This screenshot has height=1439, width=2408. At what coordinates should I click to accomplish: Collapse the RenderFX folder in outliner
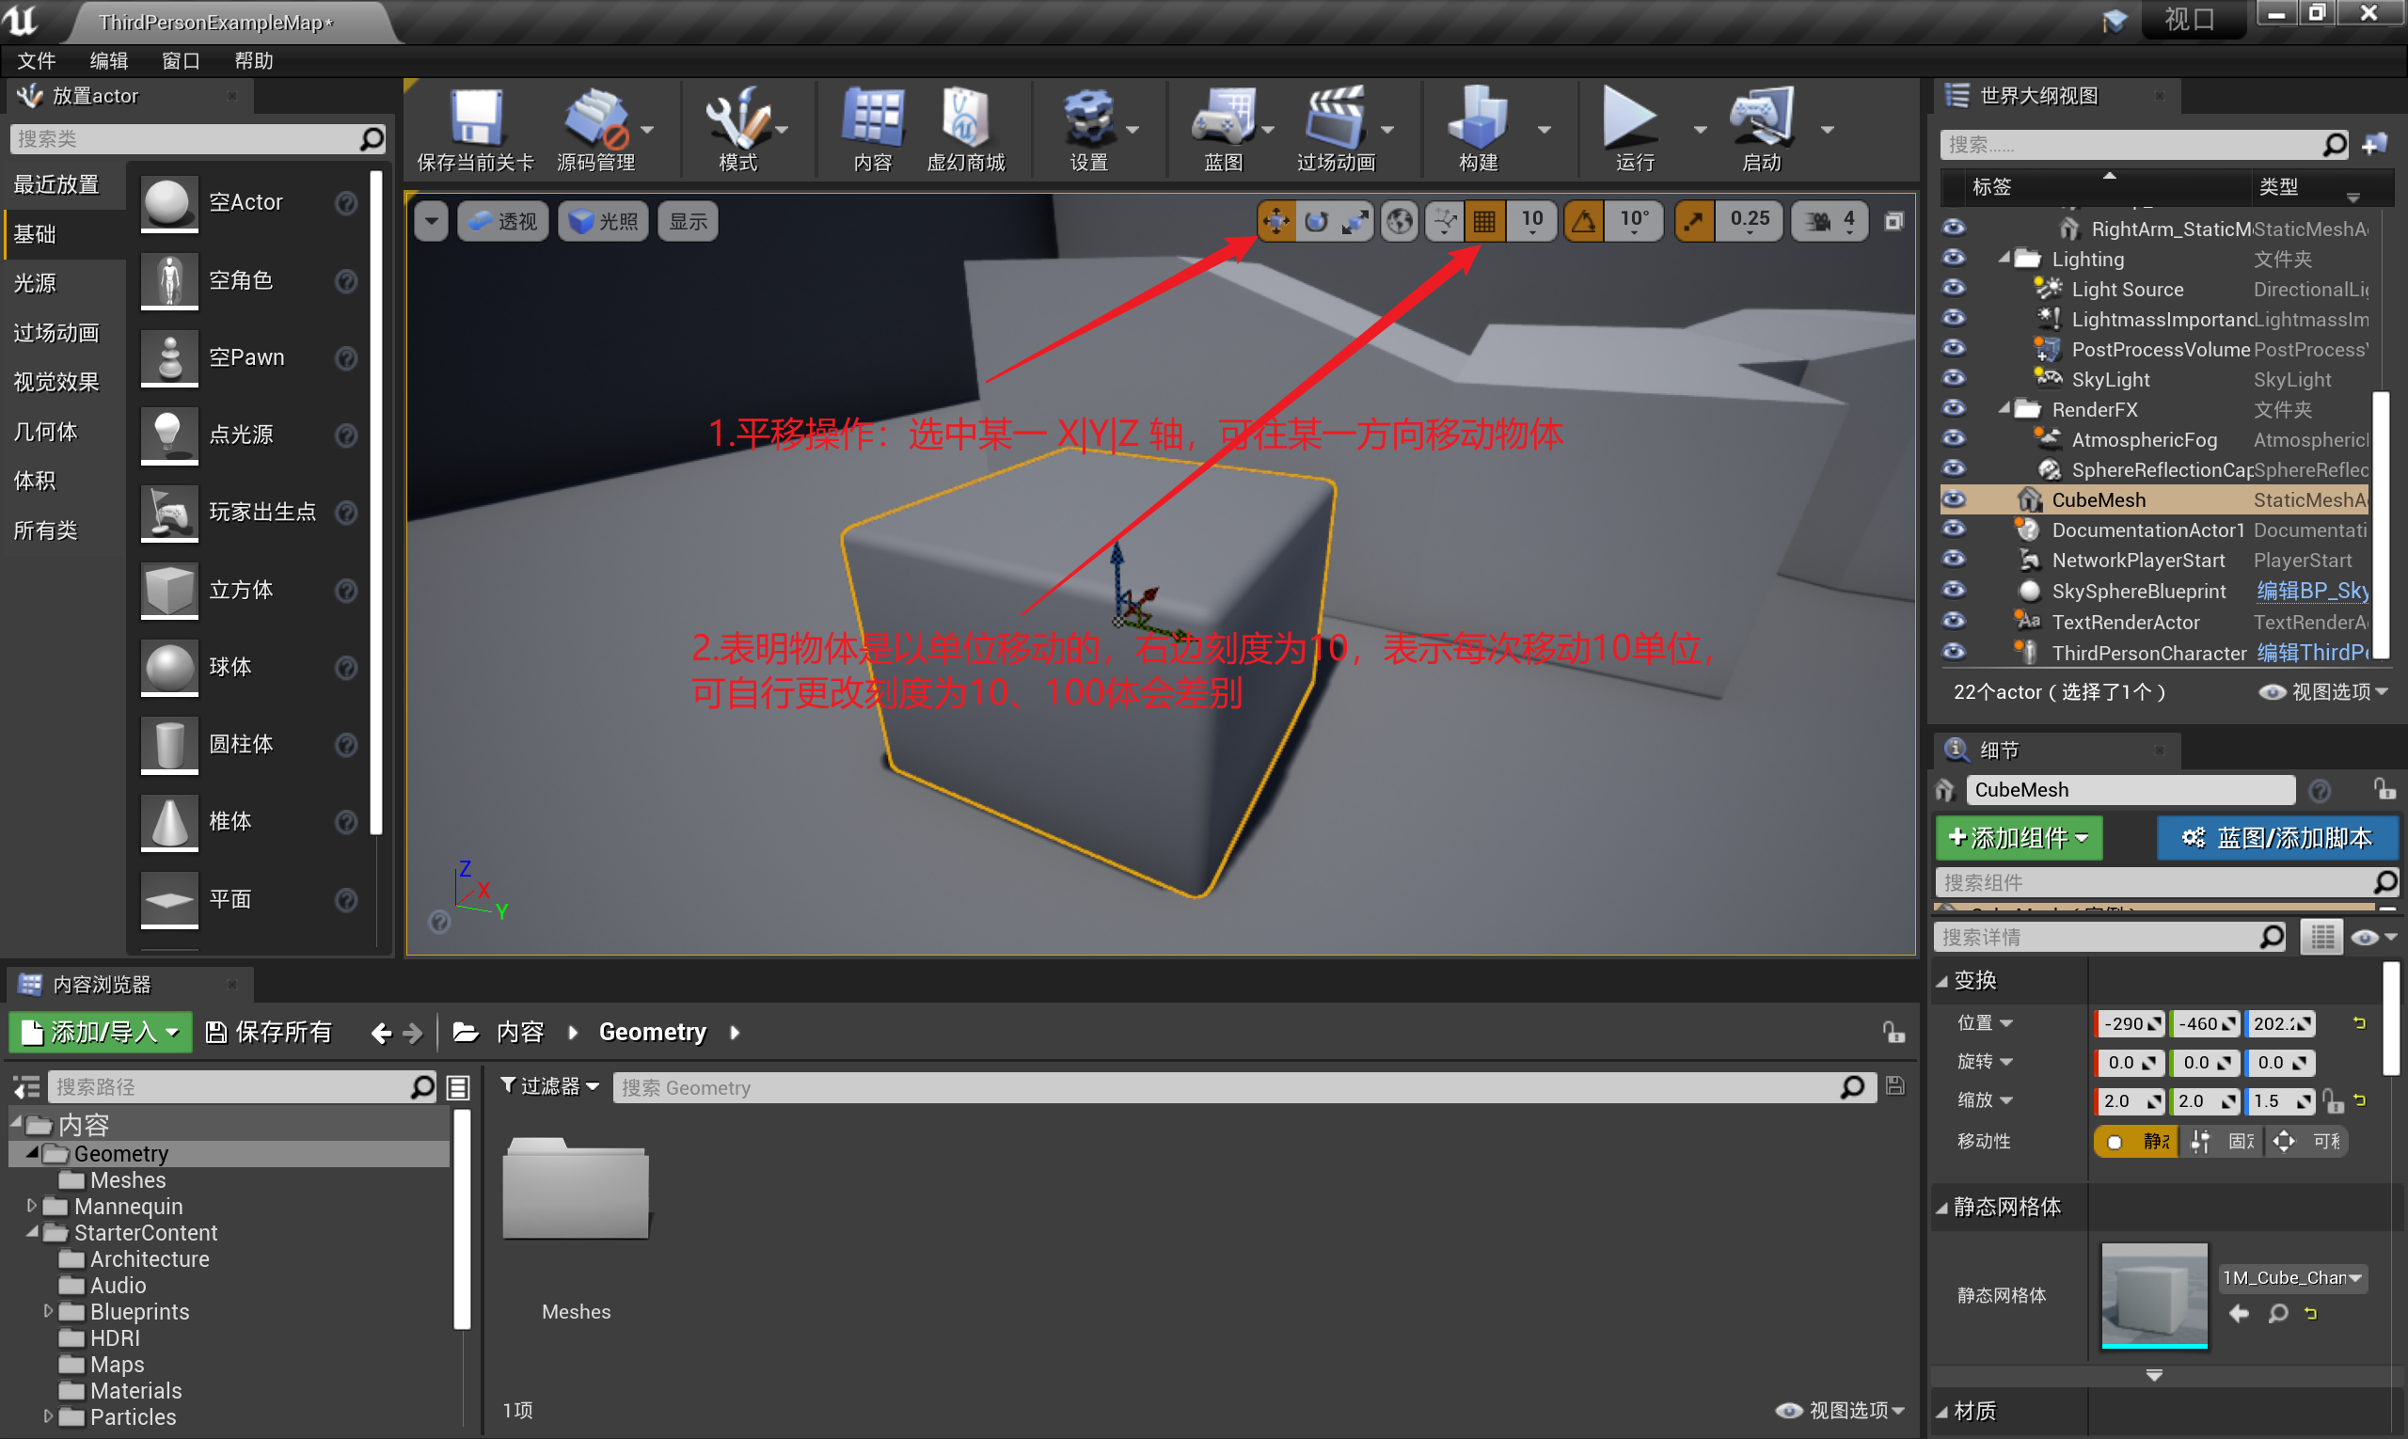2004,409
